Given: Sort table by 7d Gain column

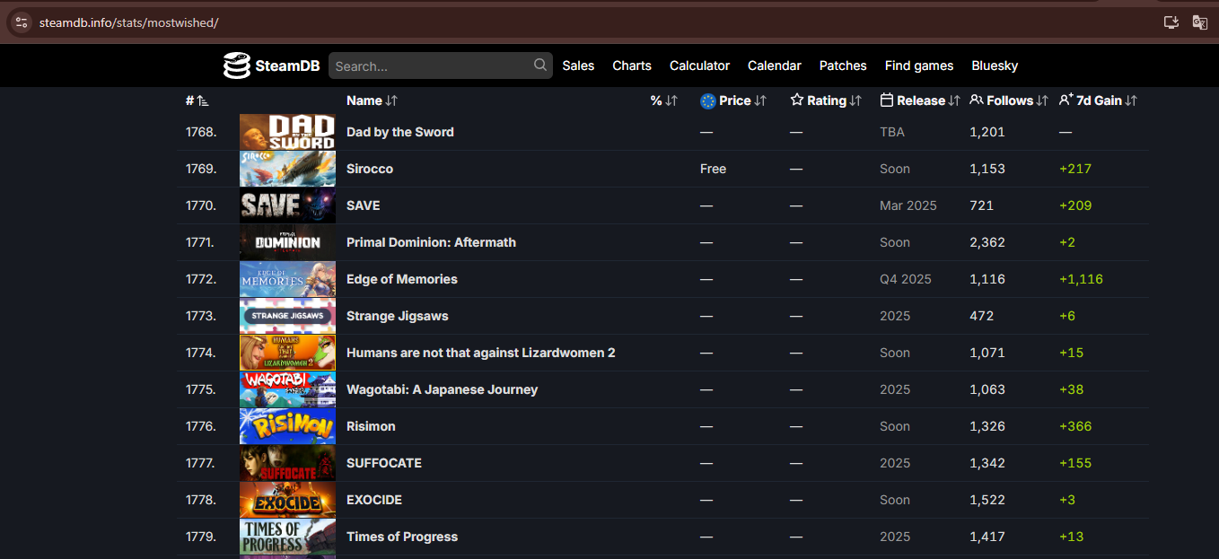Looking at the screenshot, I should pos(1098,100).
